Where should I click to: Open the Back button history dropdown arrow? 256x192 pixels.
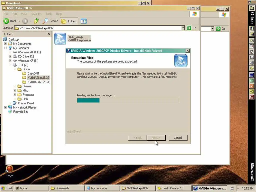coord(19,21)
